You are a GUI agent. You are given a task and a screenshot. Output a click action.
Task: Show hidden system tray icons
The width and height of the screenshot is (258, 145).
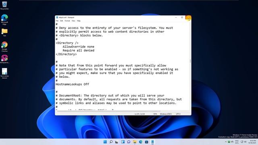[226, 142]
